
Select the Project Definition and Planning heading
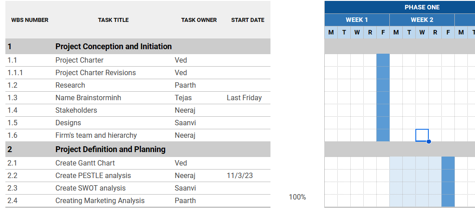click(x=110, y=149)
